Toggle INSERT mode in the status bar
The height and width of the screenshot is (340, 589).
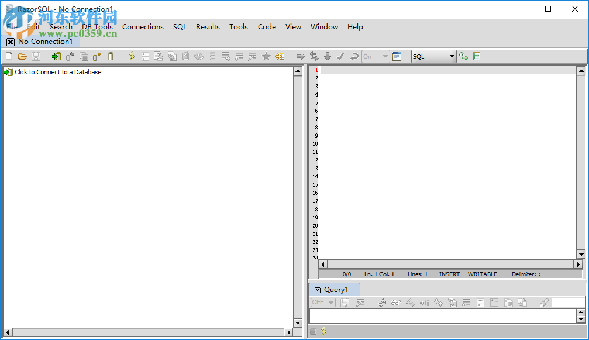[x=449, y=274]
